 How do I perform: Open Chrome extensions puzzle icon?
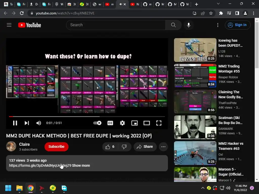pyautogui.click(x=221, y=13)
